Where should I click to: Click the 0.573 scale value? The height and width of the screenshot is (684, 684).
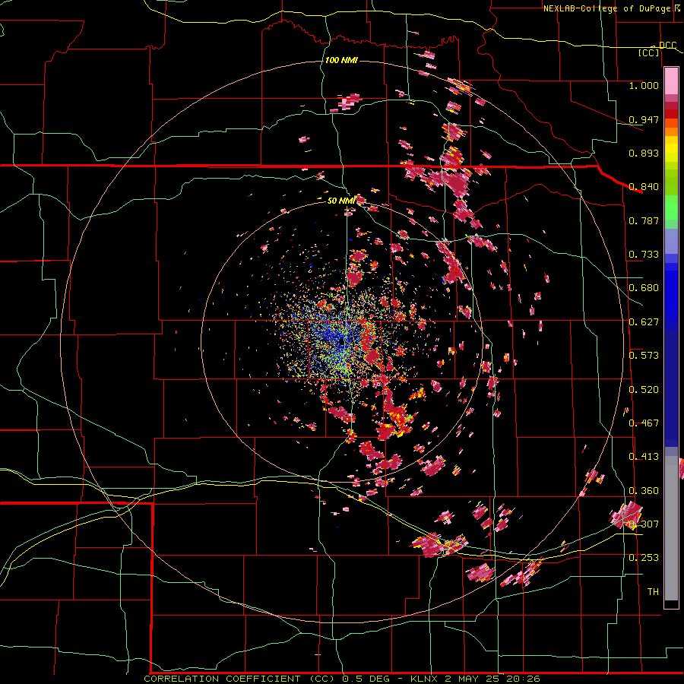(644, 356)
